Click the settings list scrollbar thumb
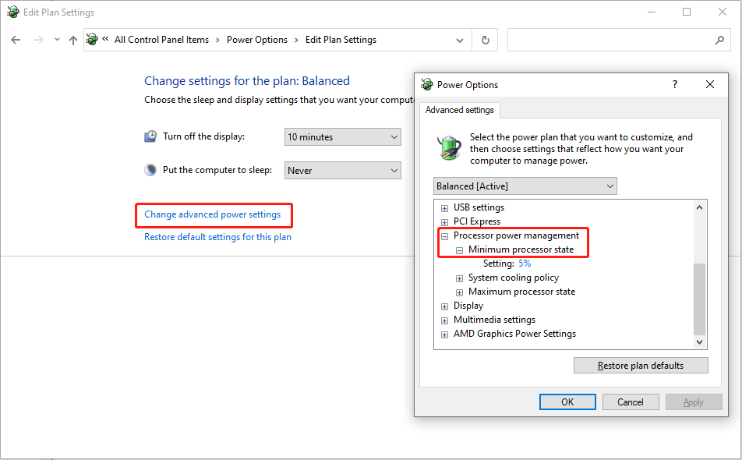The width and height of the screenshot is (742, 460). 699,299
